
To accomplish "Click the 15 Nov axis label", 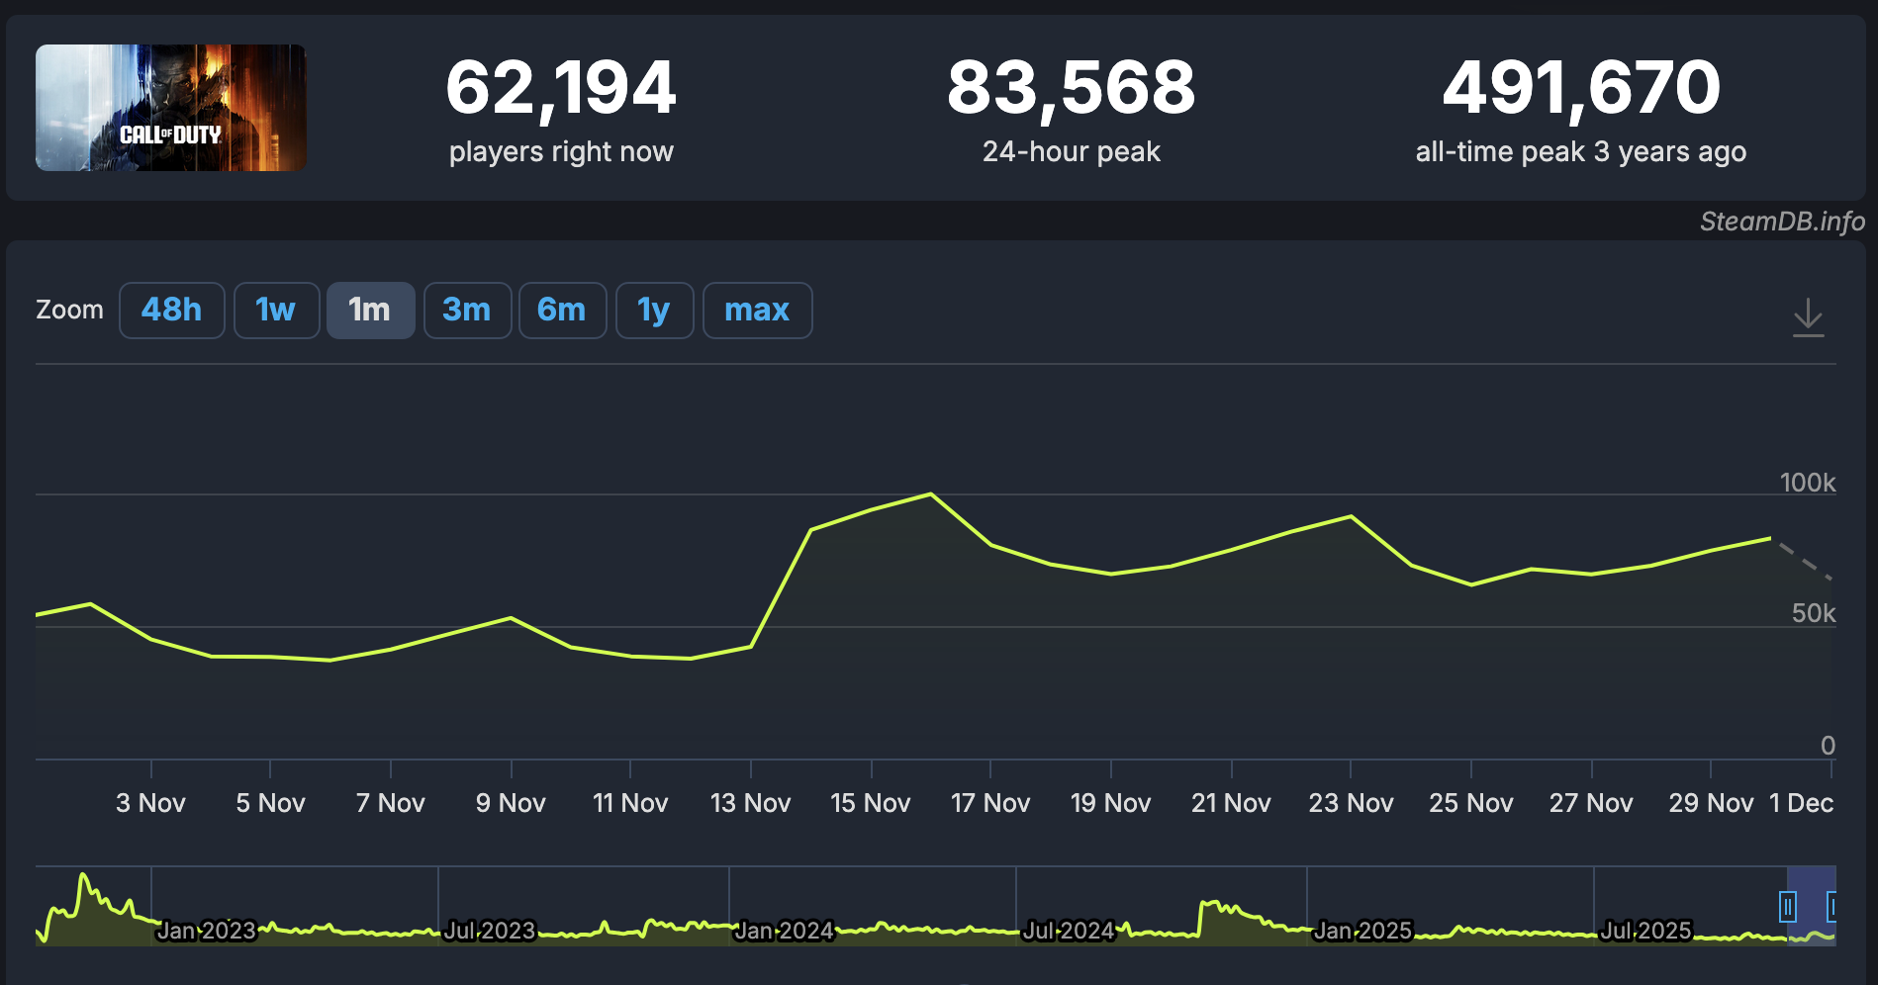I will point(871,803).
